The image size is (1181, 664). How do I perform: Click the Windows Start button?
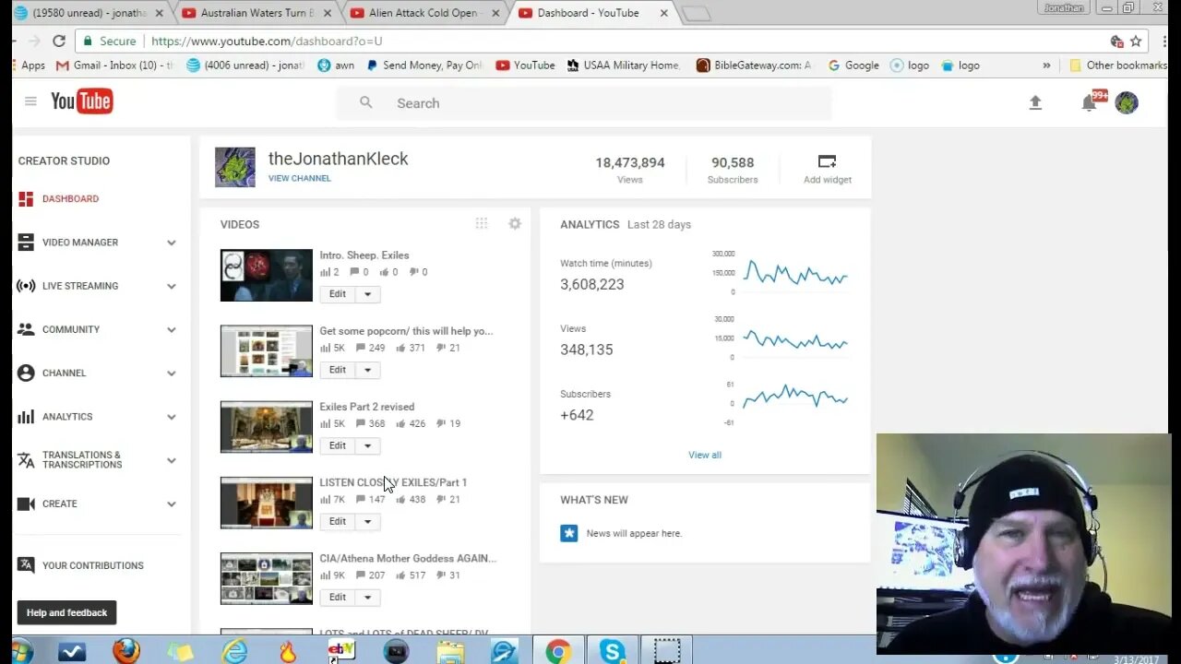coord(20,651)
